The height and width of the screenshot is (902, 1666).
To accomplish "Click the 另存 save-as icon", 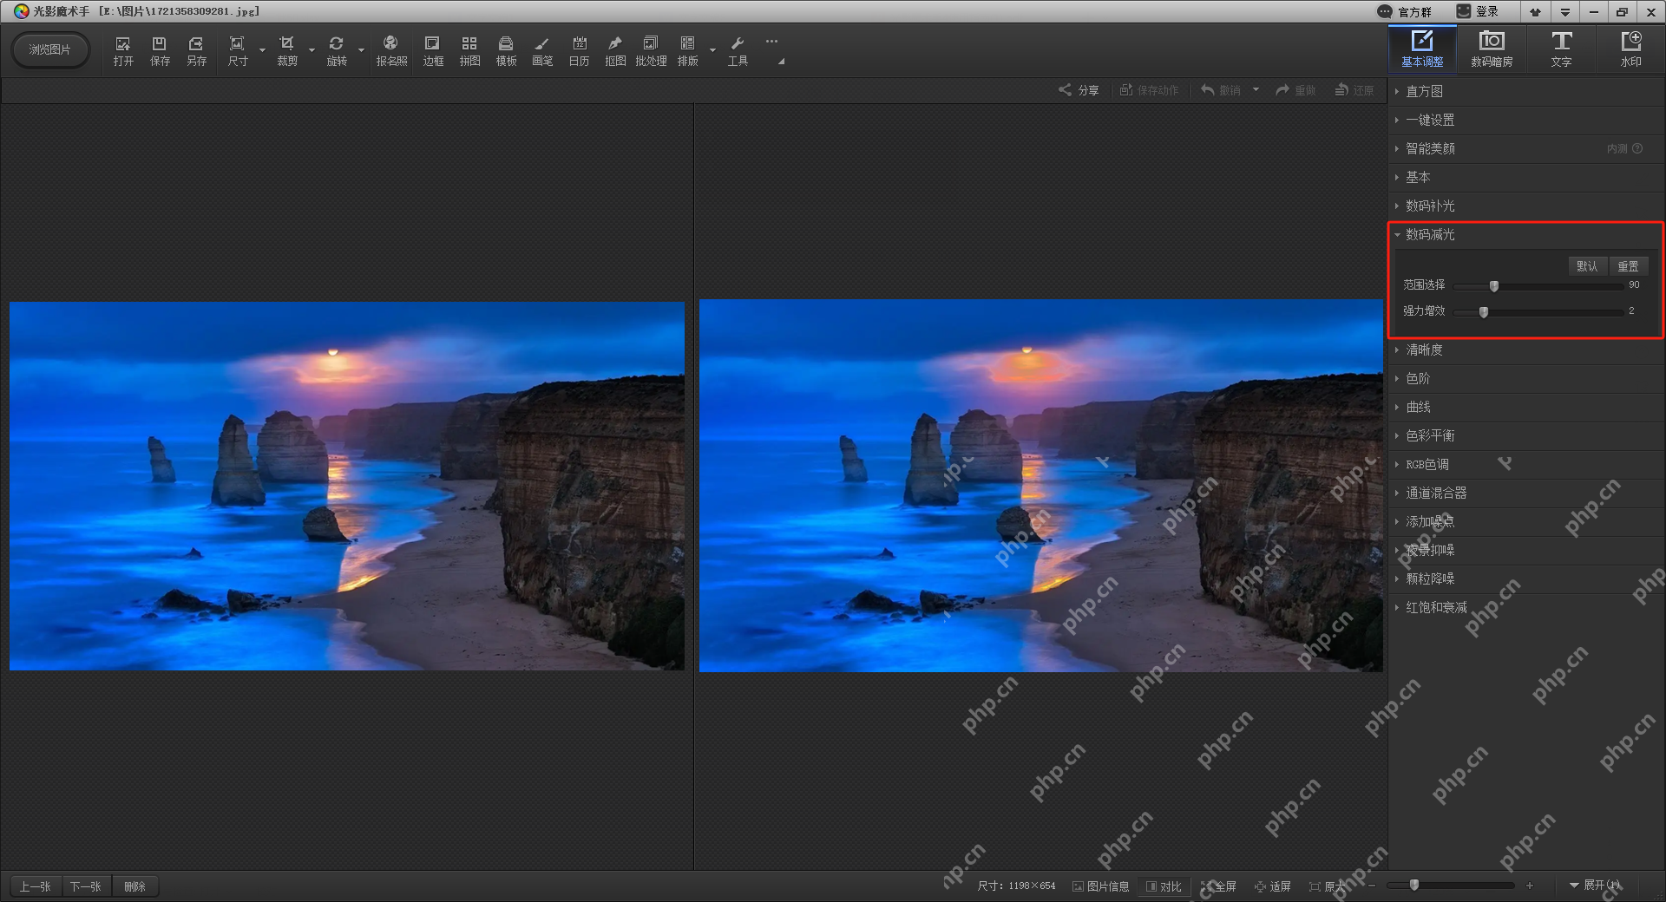I will click(x=197, y=51).
